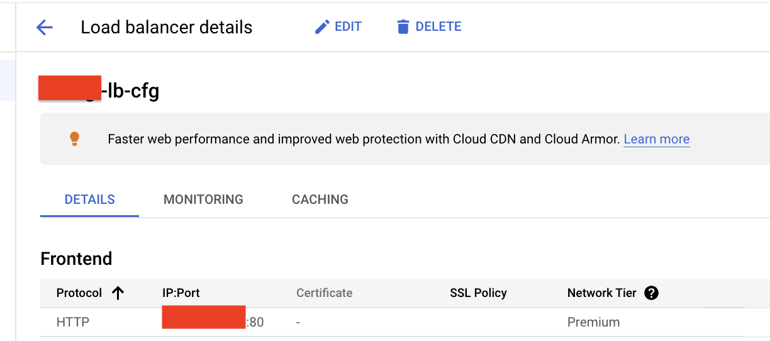This screenshot has width=770, height=341.
Task: Open the Caching tab
Action: pos(320,199)
